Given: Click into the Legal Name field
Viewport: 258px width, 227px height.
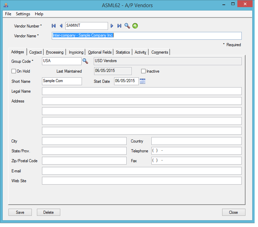Looking at the screenshot, I should pyautogui.click(x=142, y=91).
